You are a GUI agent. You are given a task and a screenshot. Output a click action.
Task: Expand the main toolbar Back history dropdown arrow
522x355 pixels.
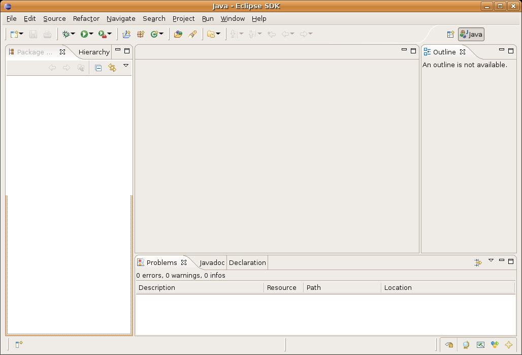(292, 34)
